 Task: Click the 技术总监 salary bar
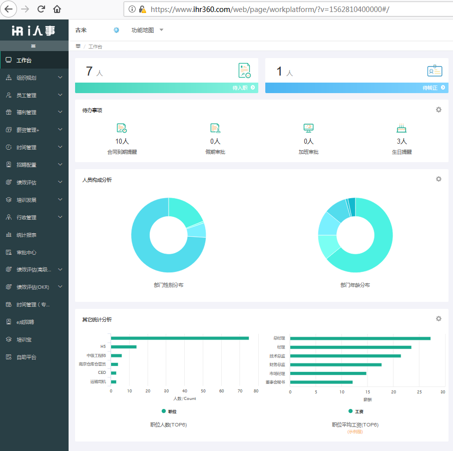coord(345,356)
